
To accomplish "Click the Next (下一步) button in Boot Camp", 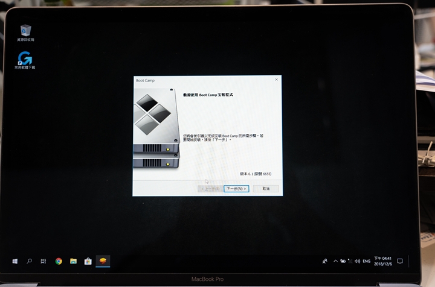I will [x=236, y=189].
